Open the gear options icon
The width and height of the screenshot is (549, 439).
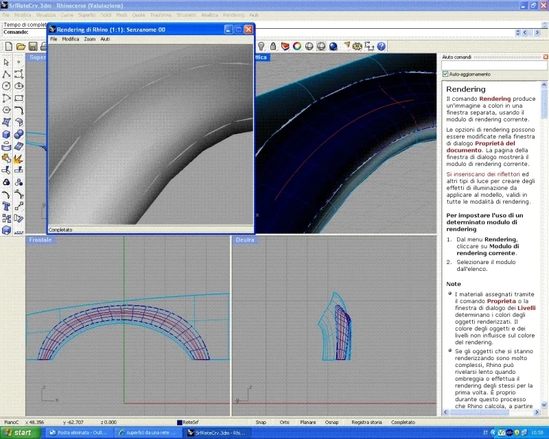pos(357,46)
